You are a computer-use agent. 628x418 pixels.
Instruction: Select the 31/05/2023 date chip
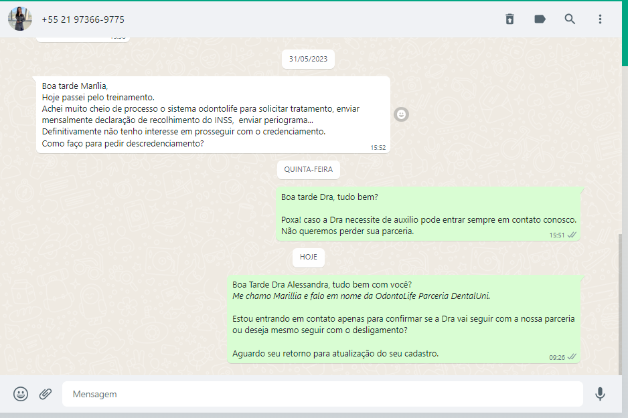308,60
